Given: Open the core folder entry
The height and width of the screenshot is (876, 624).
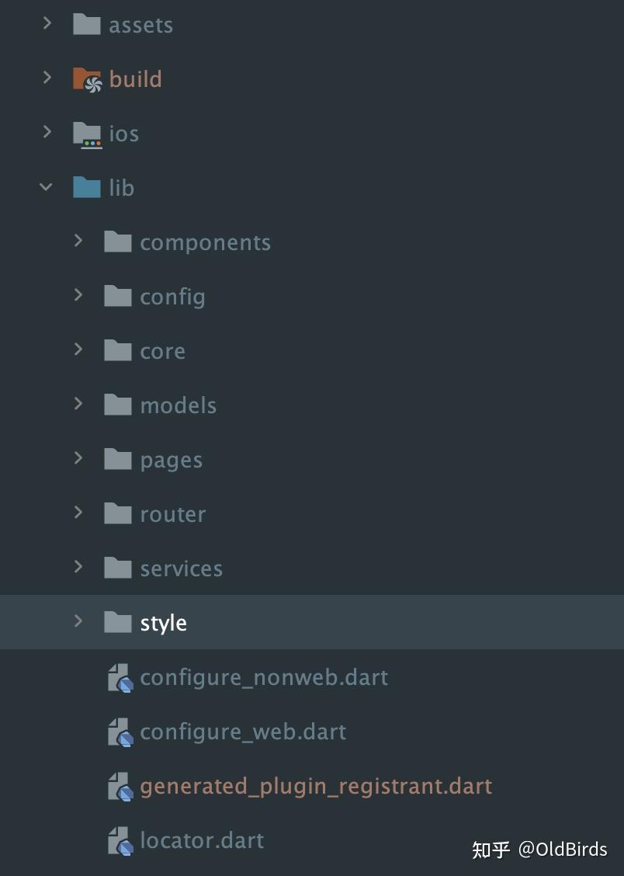Looking at the screenshot, I should [x=162, y=350].
